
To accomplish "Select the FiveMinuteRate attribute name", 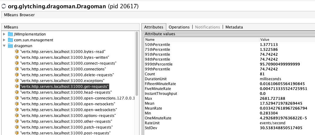I will tap(158, 89).
